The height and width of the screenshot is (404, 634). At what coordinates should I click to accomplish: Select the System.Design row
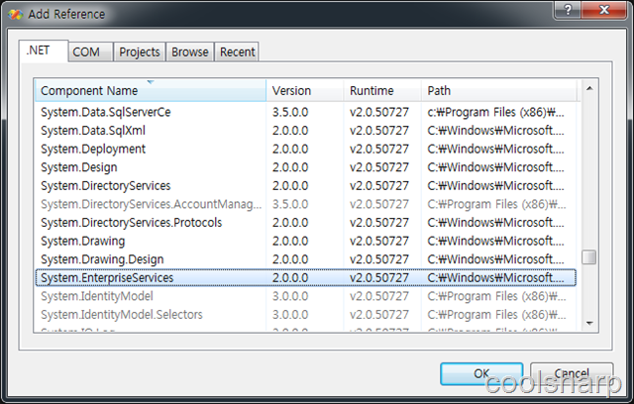pos(306,167)
